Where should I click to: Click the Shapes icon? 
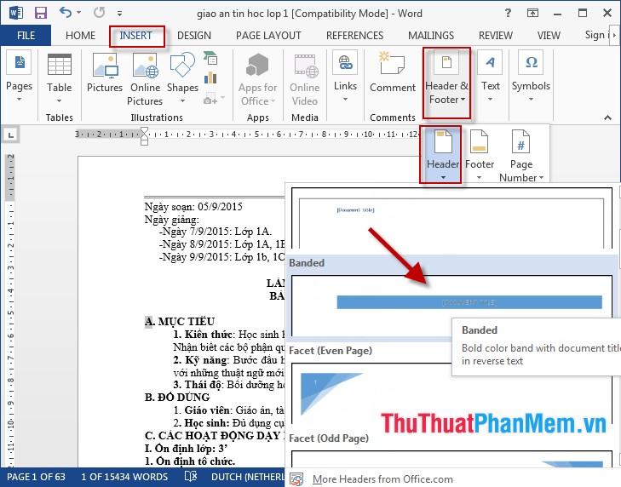point(182,65)
